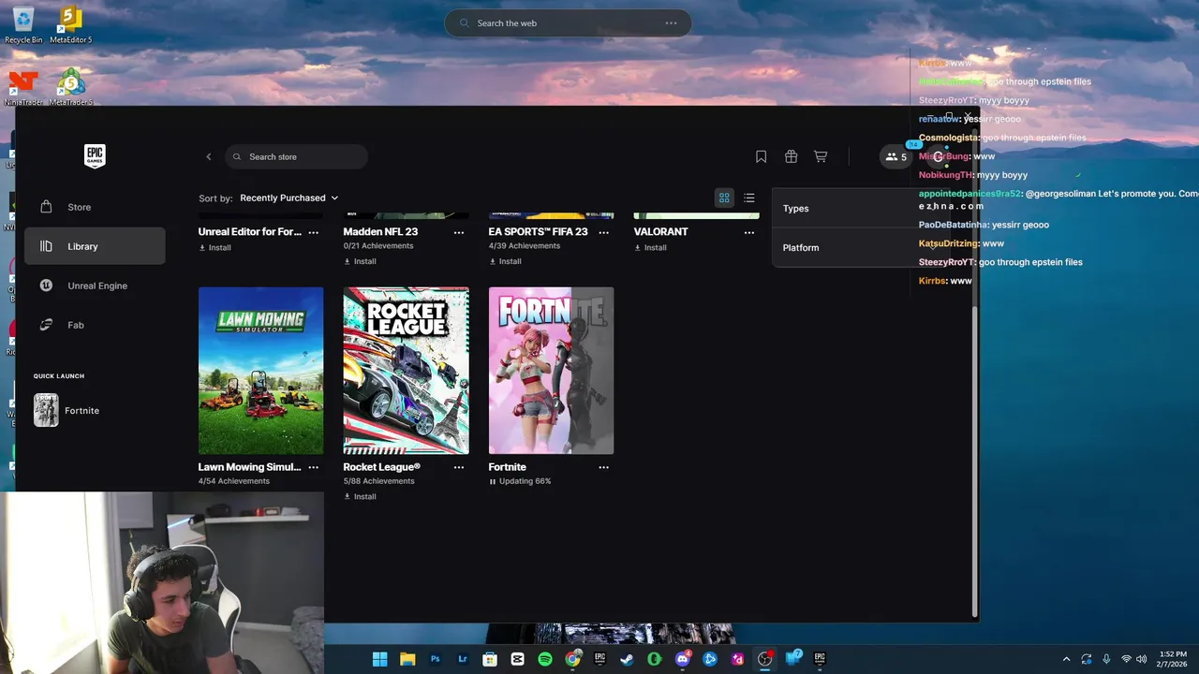Open Discord from the taskbar
Screen dimensions: 1199x674
[x=683, y=659]
